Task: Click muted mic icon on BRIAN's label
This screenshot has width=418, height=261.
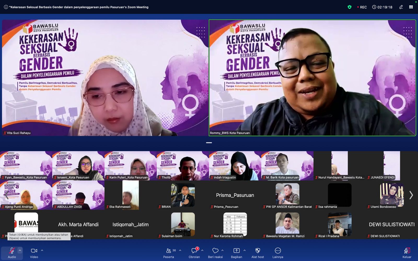Action: pyautogui.click(x=159, y=207)
